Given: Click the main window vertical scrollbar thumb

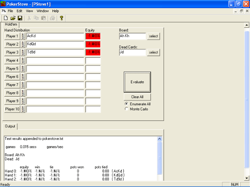Looking at the screenshot, I should (x=247, y=99).
